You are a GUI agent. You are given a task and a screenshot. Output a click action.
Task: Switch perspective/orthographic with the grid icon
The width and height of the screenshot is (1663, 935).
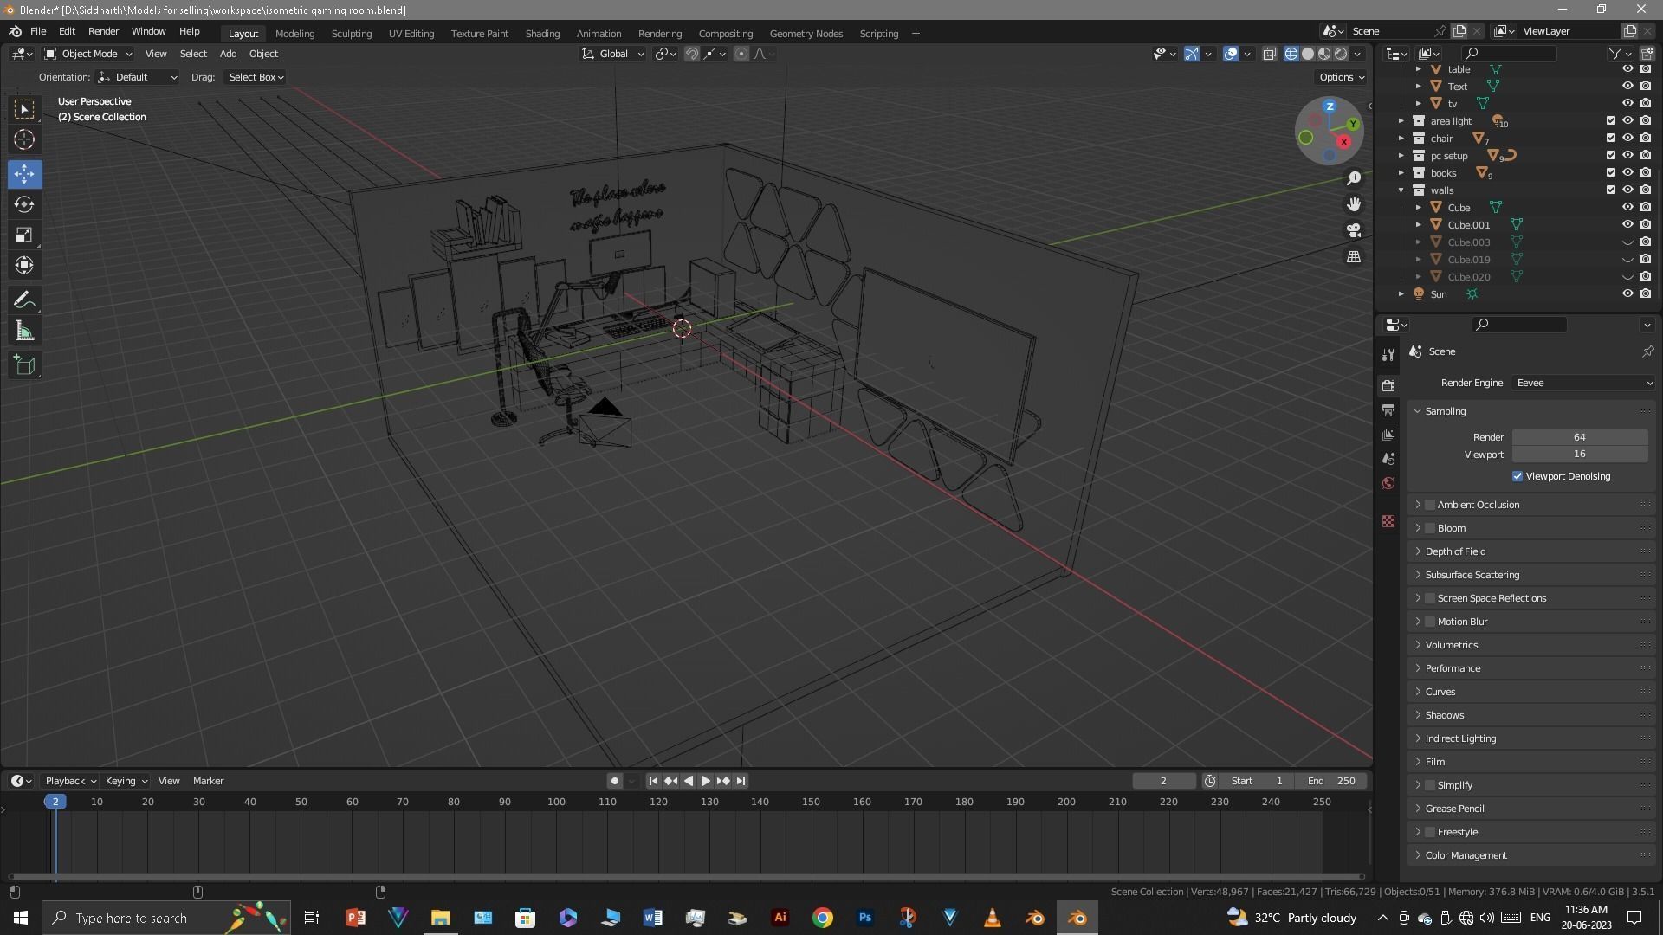click(x=1354, y=257)
